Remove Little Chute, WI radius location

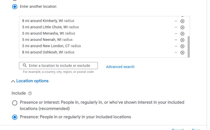(x=182, y=27)
